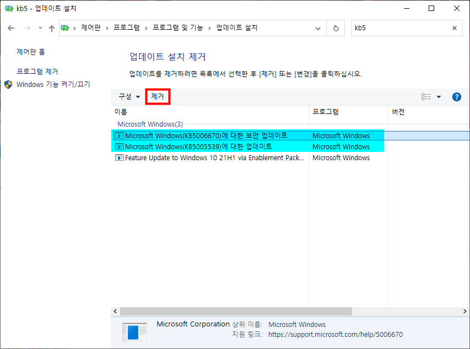Image resolution: width=470 pixels, height=349 pixels.
Task: Refresh the update list
Action: (336, 28)
